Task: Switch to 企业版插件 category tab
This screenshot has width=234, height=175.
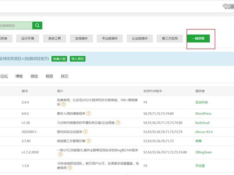Action: pyautogui.click(x=140, y=38)
